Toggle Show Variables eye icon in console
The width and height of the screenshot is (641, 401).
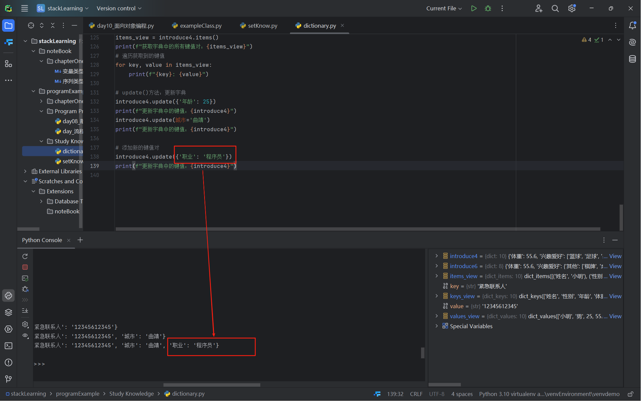(x=25, y=336)
